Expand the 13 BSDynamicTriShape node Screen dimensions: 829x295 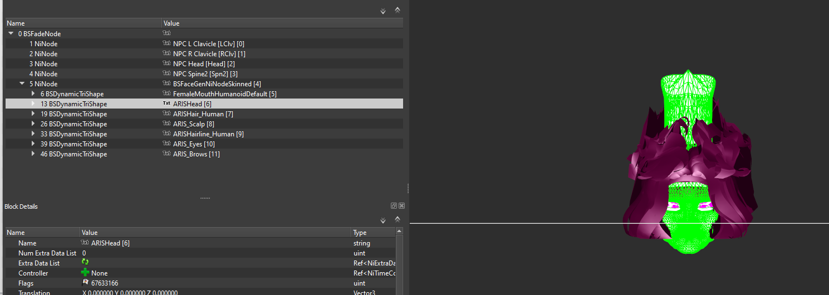click(x=33, y=104)
